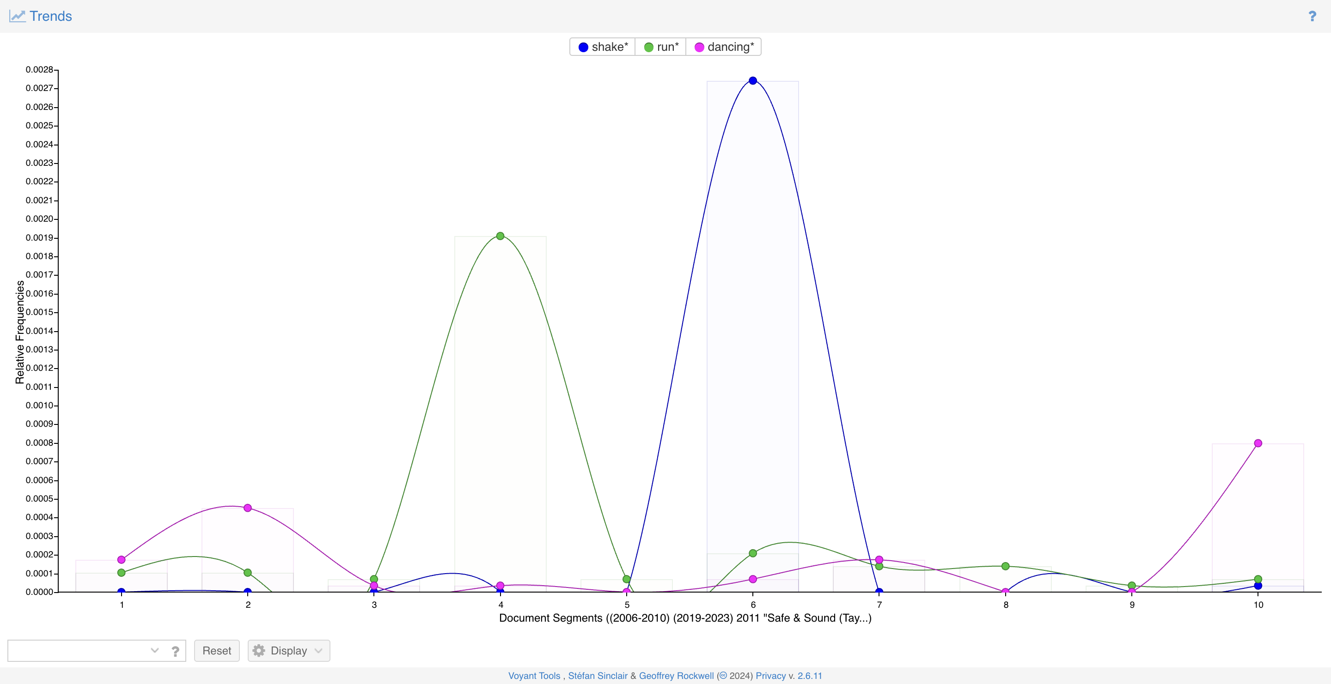Open the Privacy link
Screen dimensions: 1331x684
click(770, 676)
